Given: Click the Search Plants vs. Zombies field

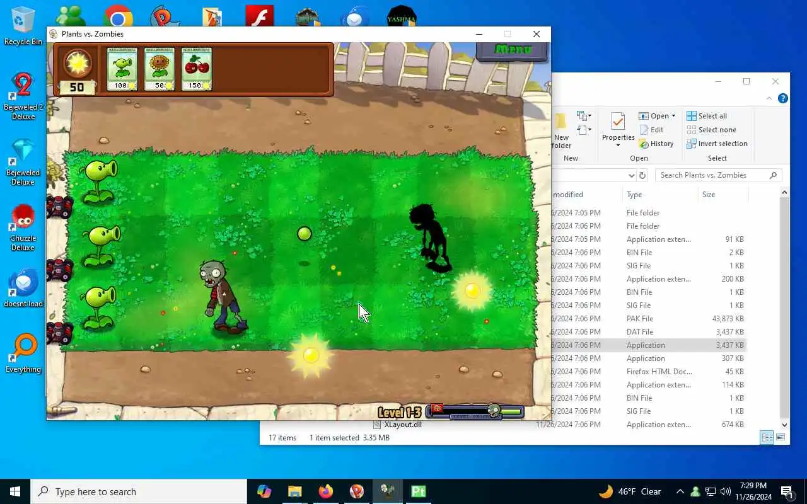Looking at the screenshot, I should [x=719, y=175].
